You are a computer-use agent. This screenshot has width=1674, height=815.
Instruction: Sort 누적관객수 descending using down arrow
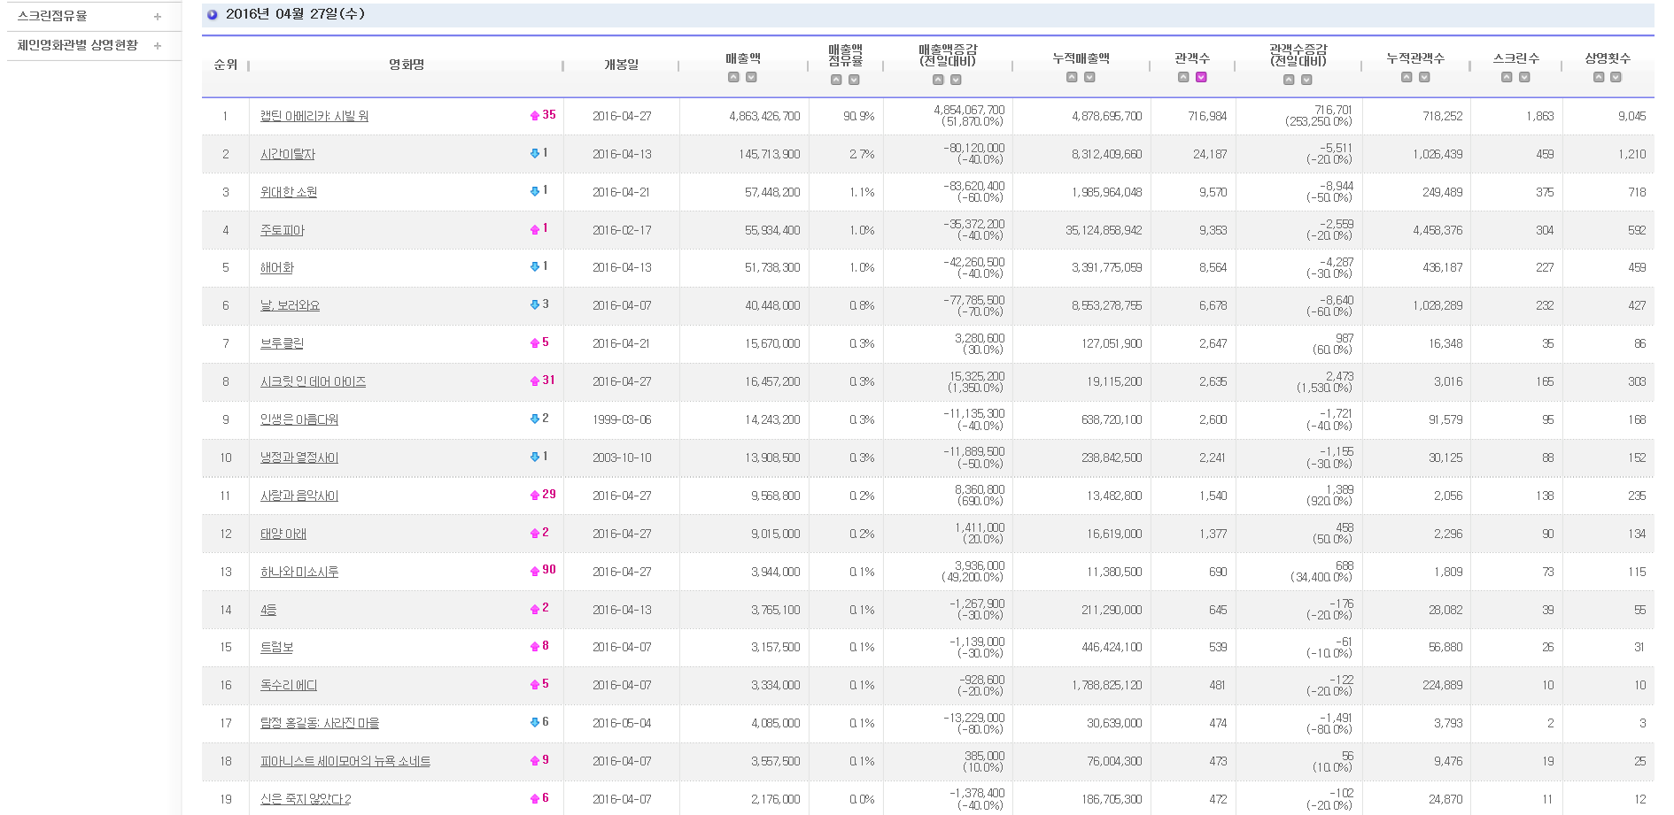coord(1424,77)
